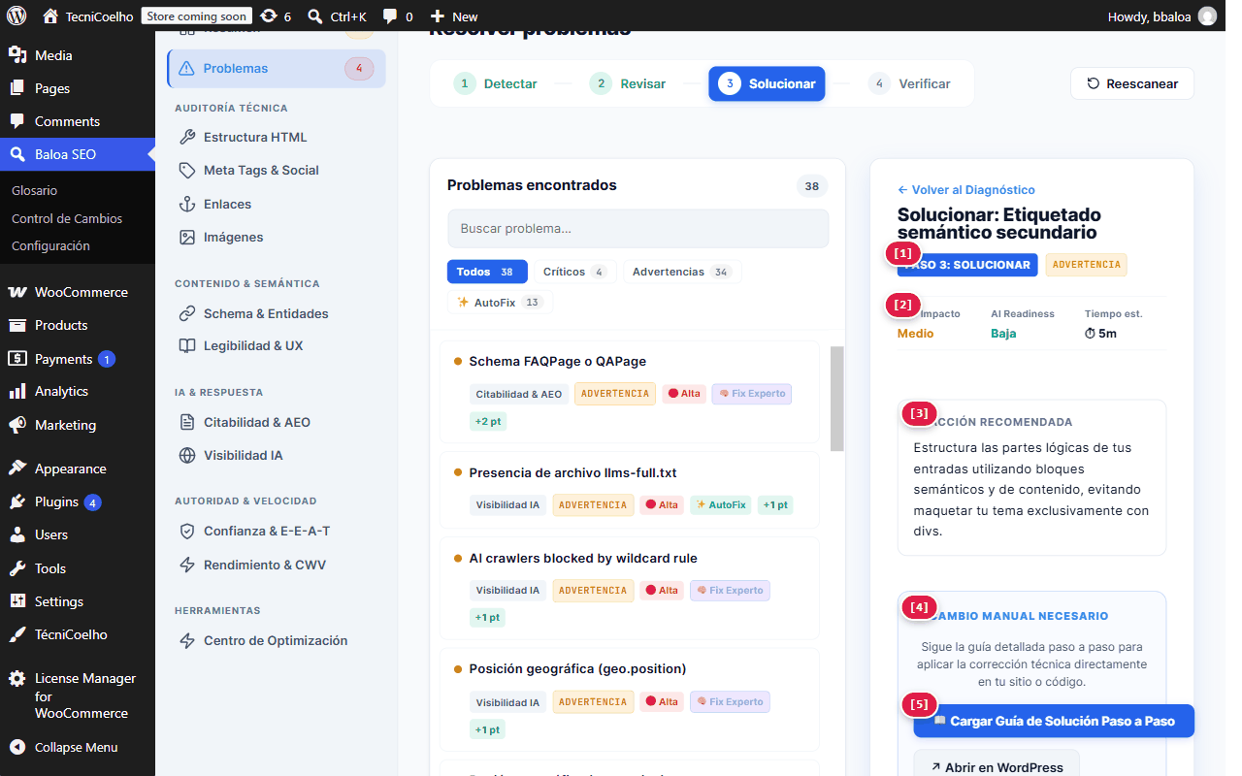
Task: Click the Analytics bar chart icon
Action: [16, 391]
